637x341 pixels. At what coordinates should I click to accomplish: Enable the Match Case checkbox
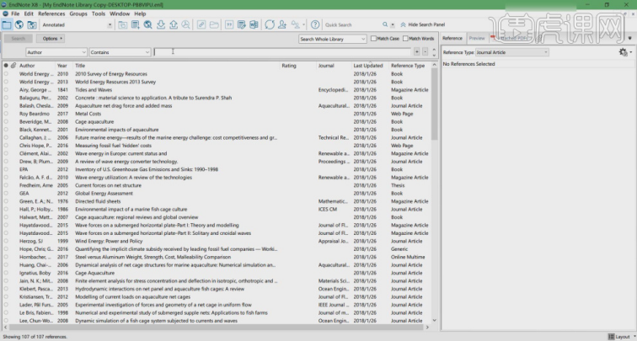pyautogui.click(x=374, y=39)
